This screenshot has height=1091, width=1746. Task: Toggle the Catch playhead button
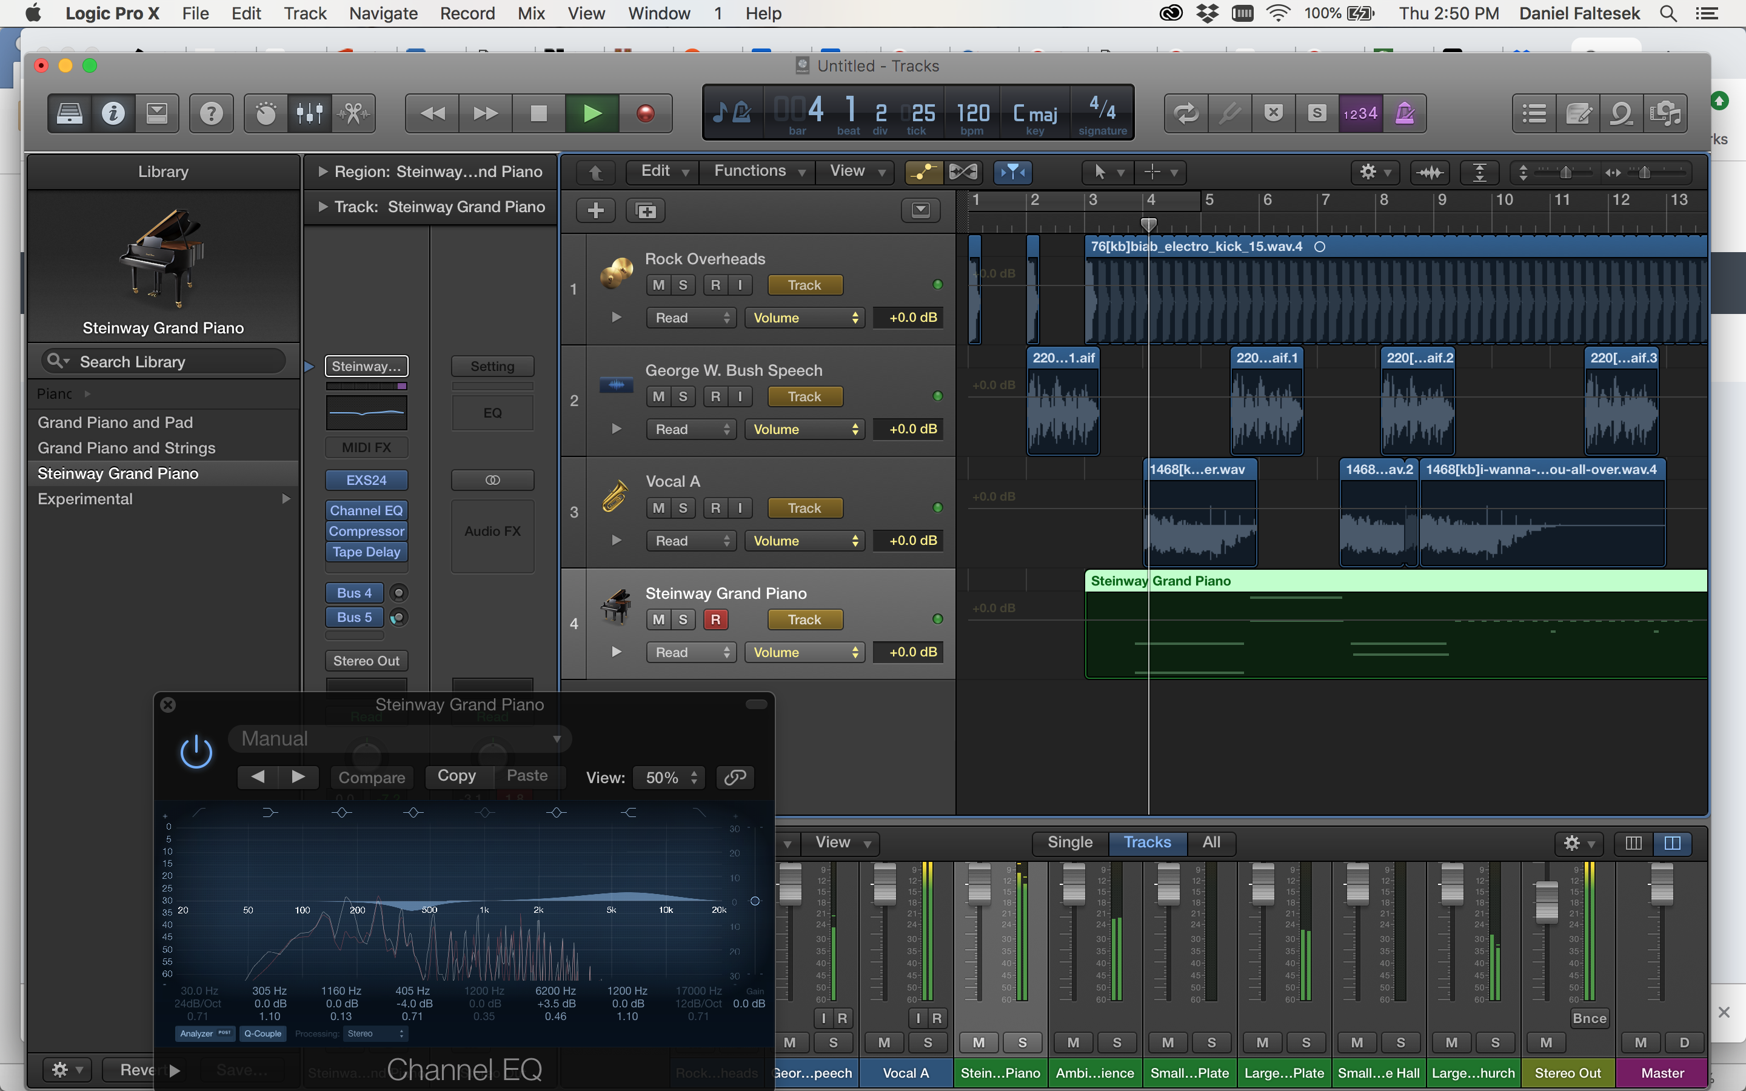pos(1013,172)
